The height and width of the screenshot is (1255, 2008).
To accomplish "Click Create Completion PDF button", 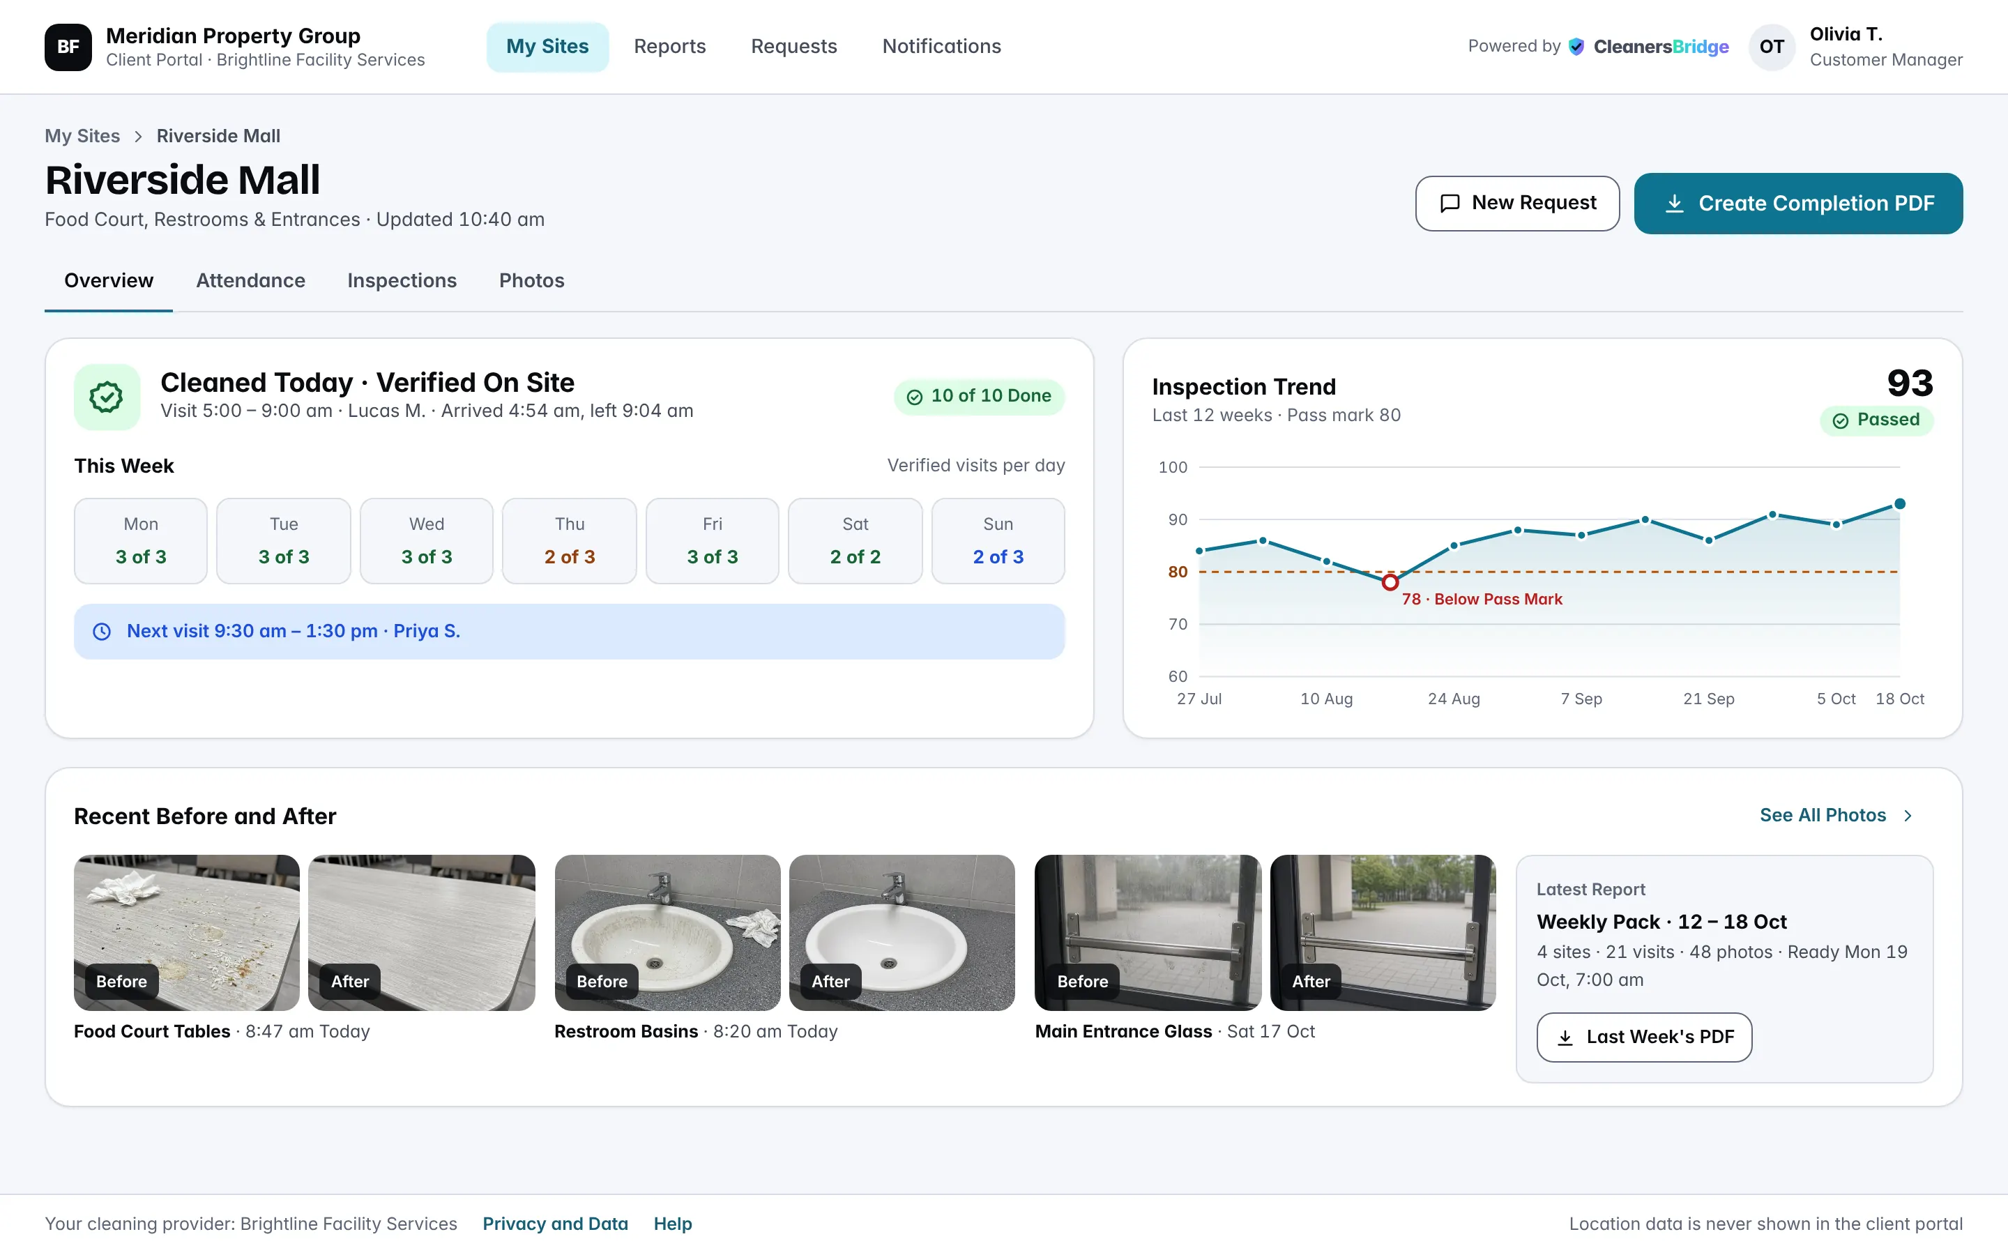I will (1798, 204).
